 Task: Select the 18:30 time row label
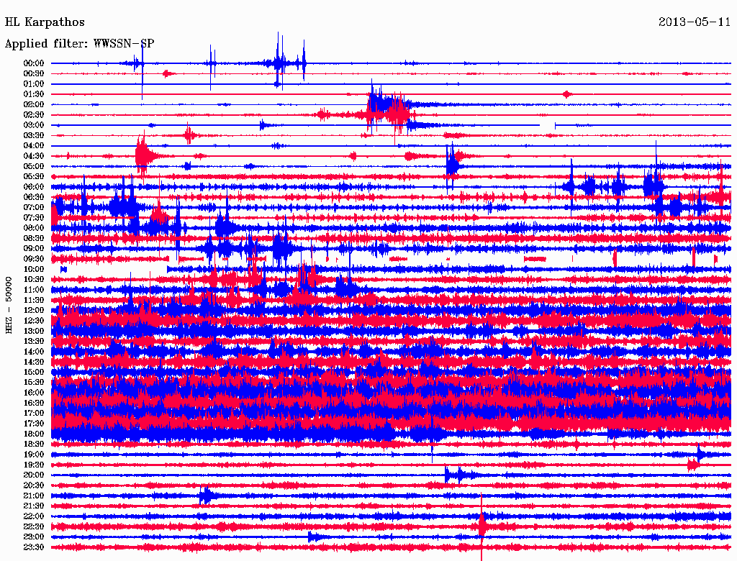34,444
